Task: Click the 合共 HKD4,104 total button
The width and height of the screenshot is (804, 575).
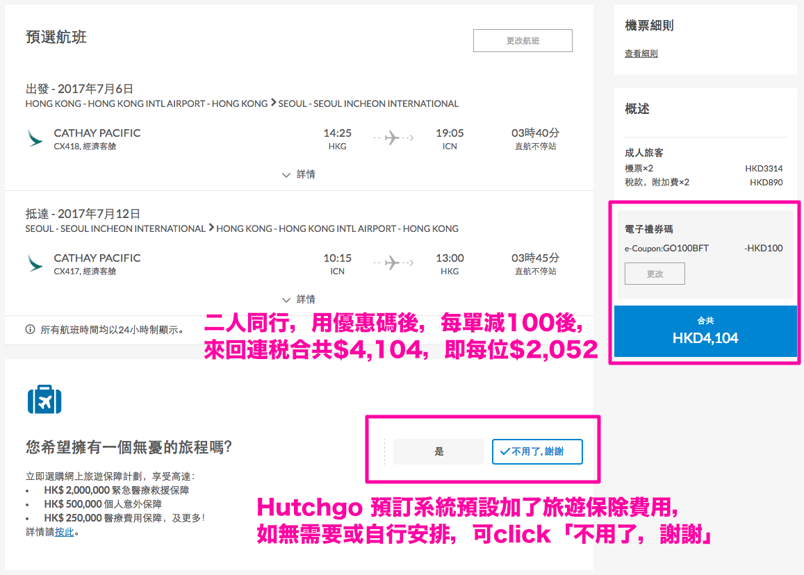Action: click(705, 331)
